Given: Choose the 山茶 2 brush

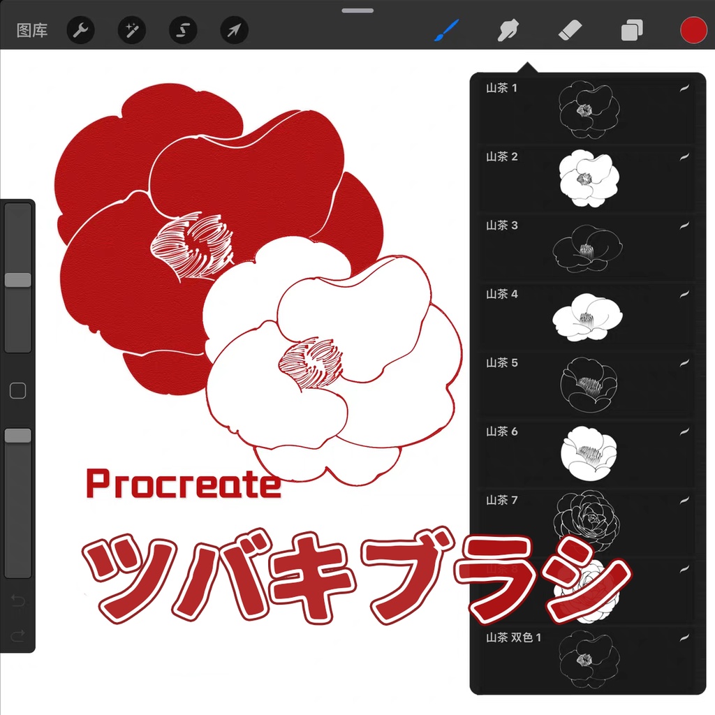Looking at the screenshot, I should (587, 178).
